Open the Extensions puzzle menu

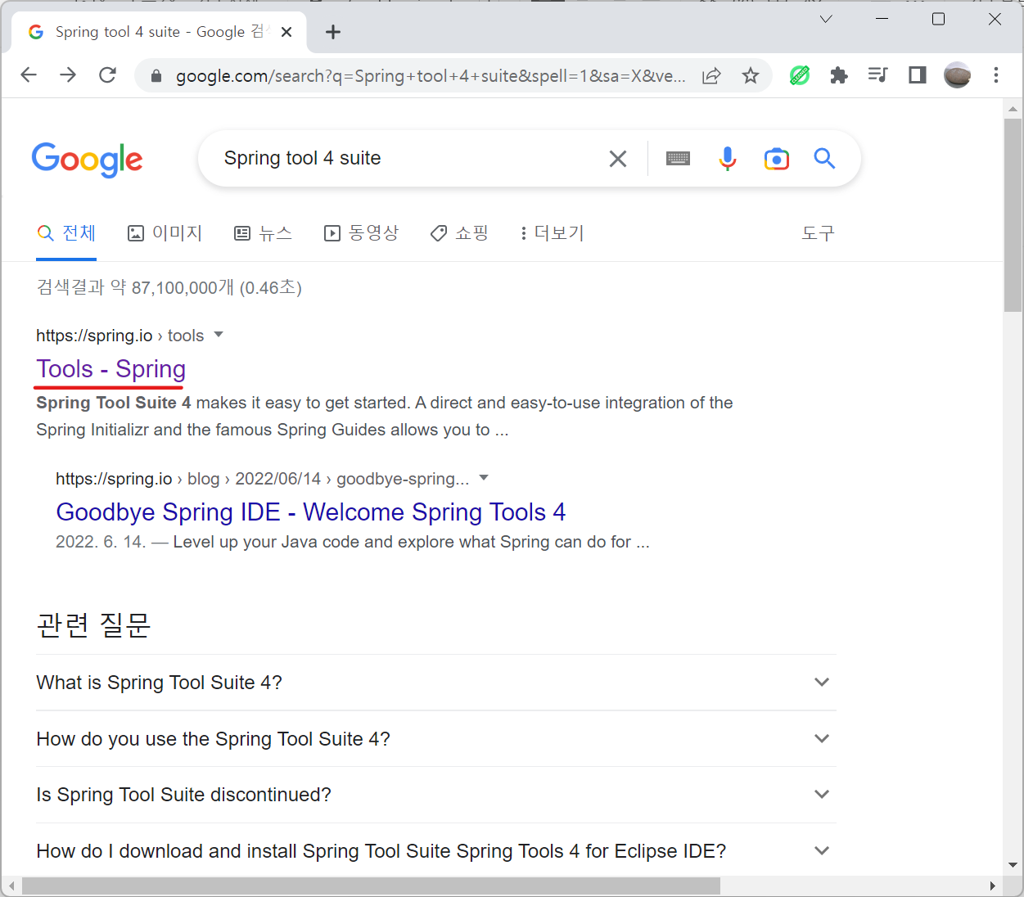[839, 75]
